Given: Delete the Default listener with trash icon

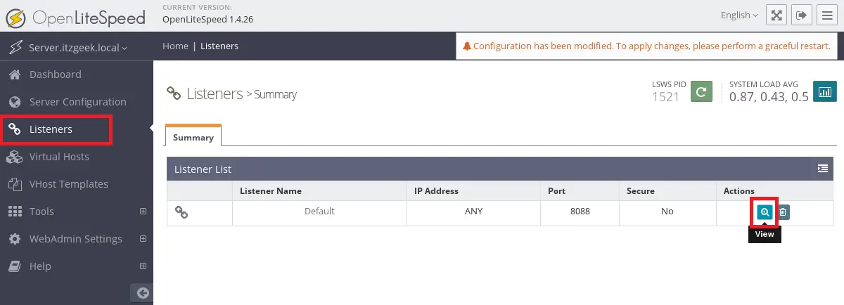Looking at the screenshot, I should pyautogui.click(x=783, y=212).
